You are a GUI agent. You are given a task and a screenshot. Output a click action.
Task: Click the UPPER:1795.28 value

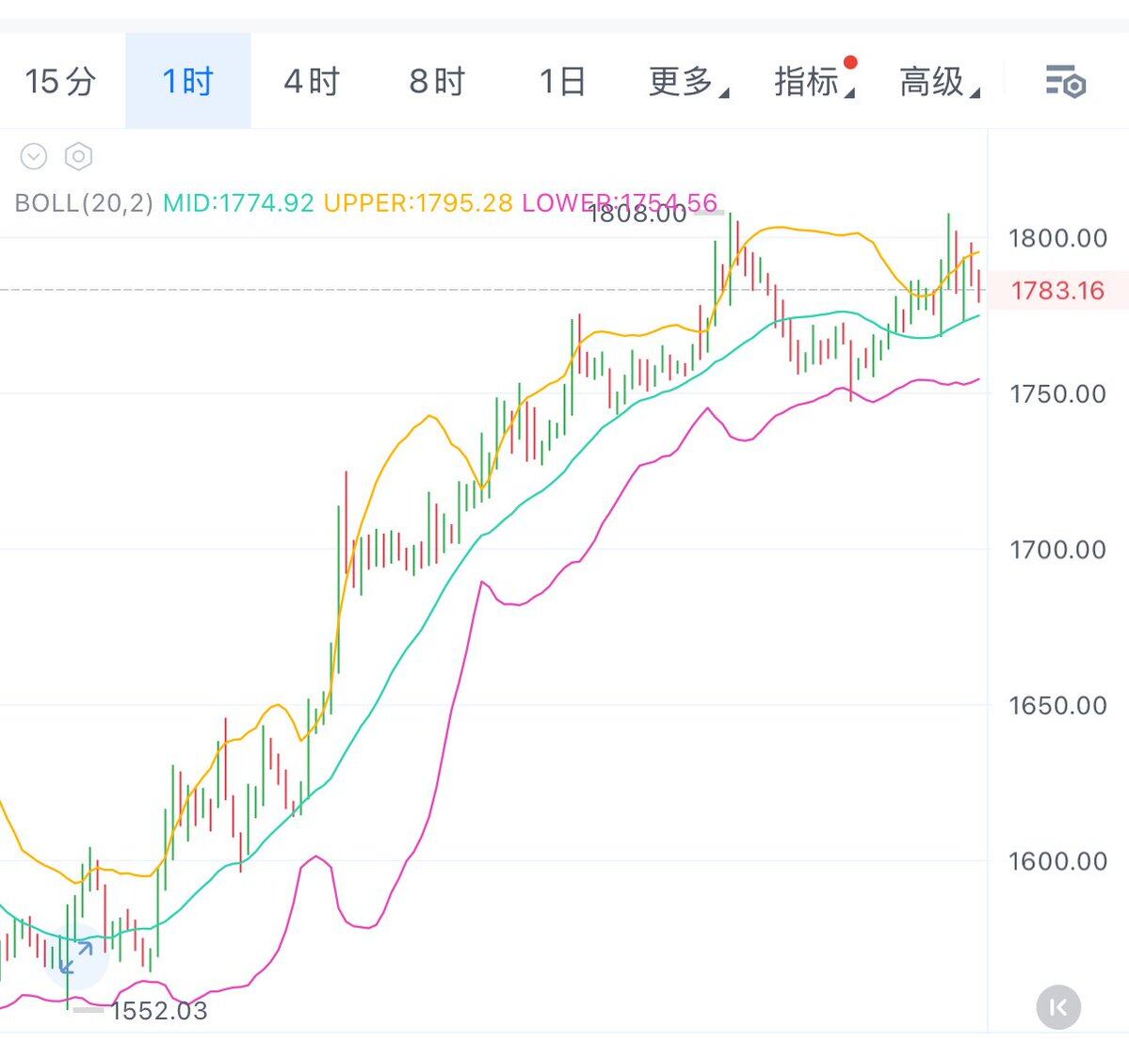[418, 203]
